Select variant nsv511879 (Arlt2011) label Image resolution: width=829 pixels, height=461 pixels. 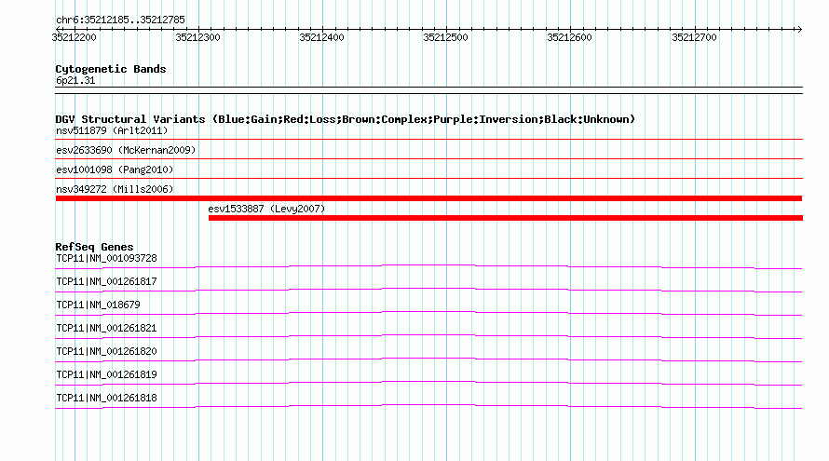coord(112,130)
